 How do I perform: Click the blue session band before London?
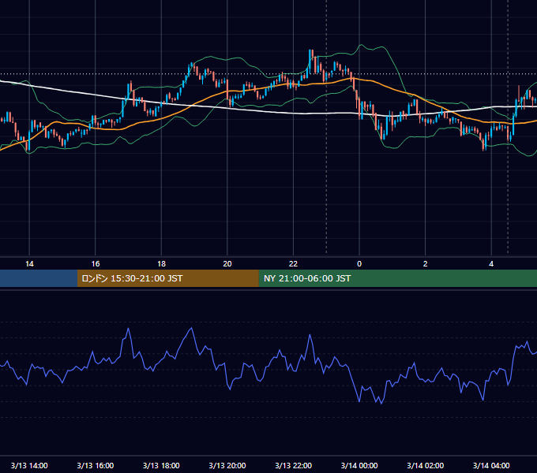(x=39, y=278)
